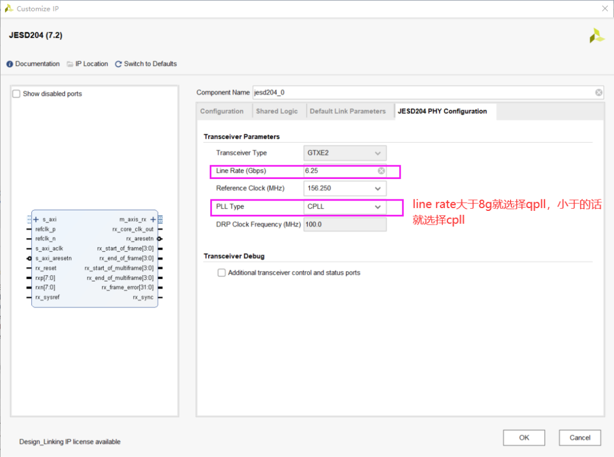Click the IP Location link
The image size is (614, 457).
[92, 64]
